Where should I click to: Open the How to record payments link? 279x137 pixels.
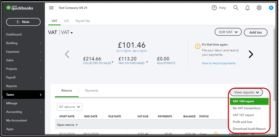pyautogui.click(x=219, y=63)
